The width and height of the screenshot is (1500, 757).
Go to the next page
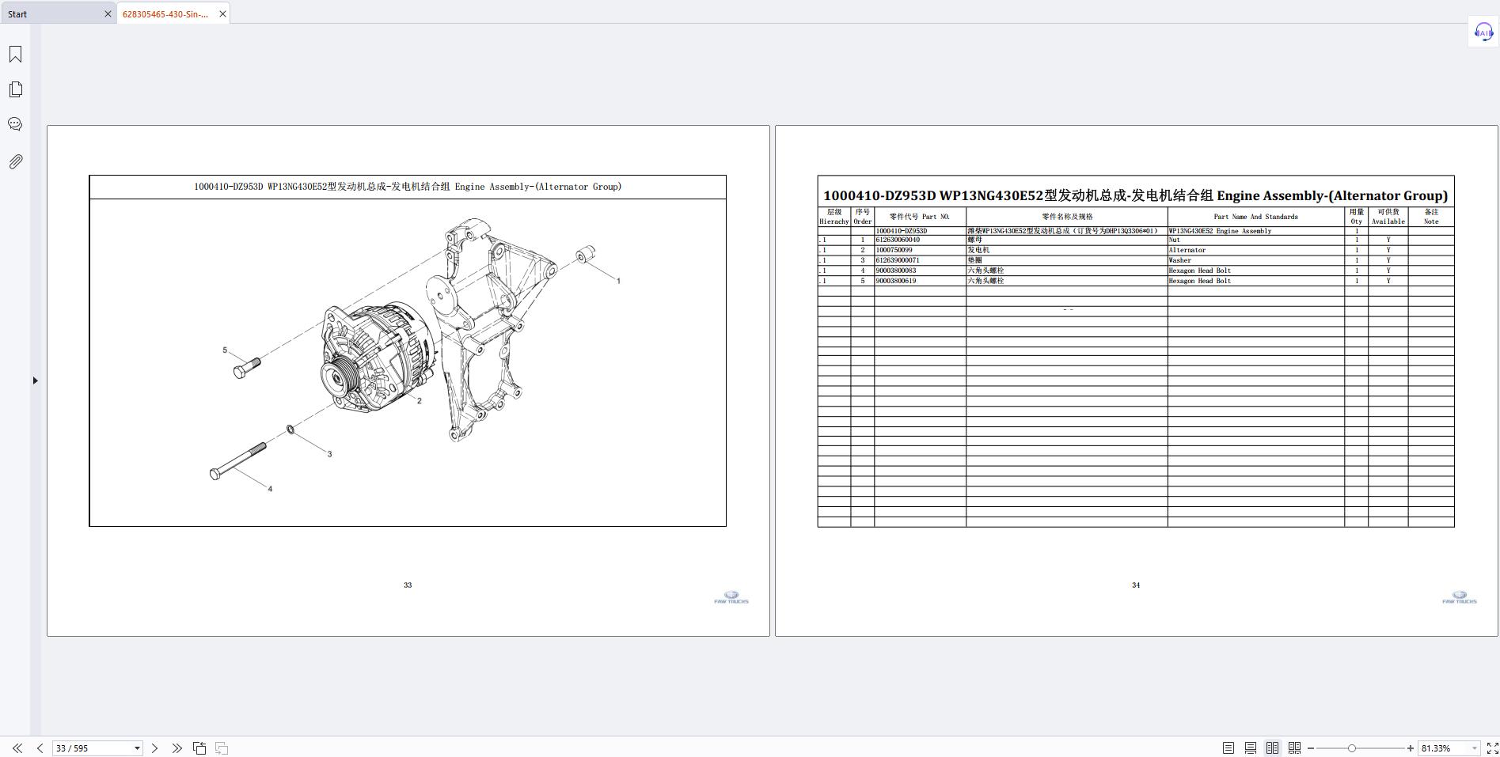pos(154,748)
